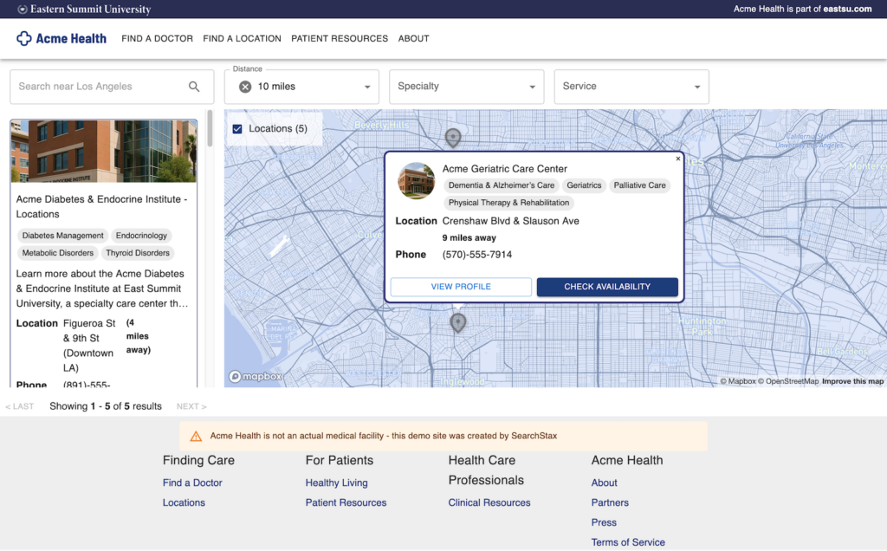Image resolution: width=887 pixels, height=551 pixels.
Task: Open VIEW PROFILE for the geriatric center
Action: click(x=460, y=286)
